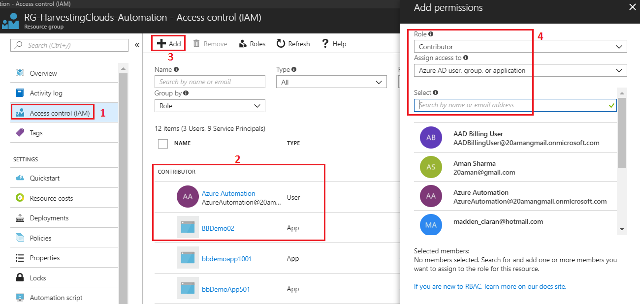Close the Add permissions panel
This screenshot has width=640, height=304.
(x=632, y=7)
